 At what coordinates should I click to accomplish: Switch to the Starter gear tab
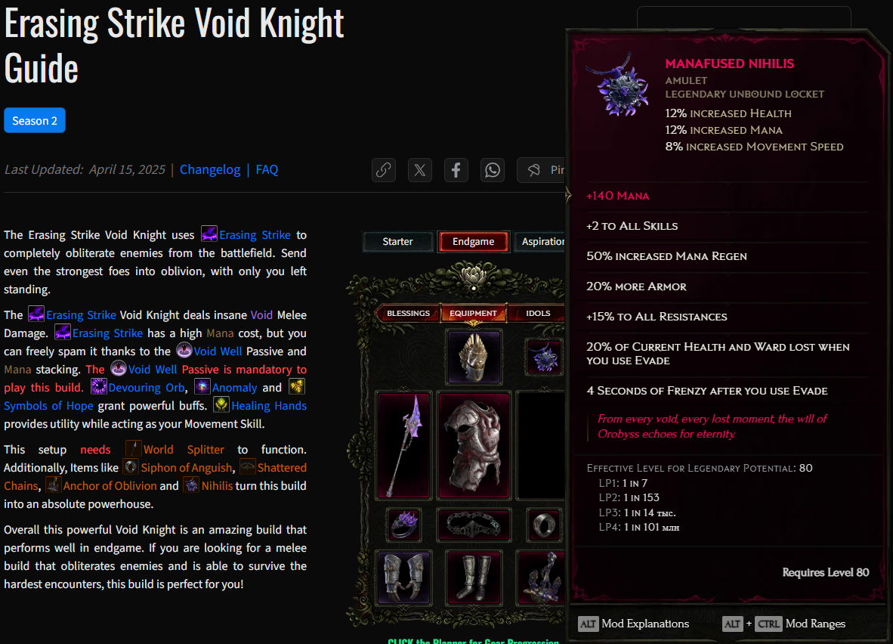(397, 242)
